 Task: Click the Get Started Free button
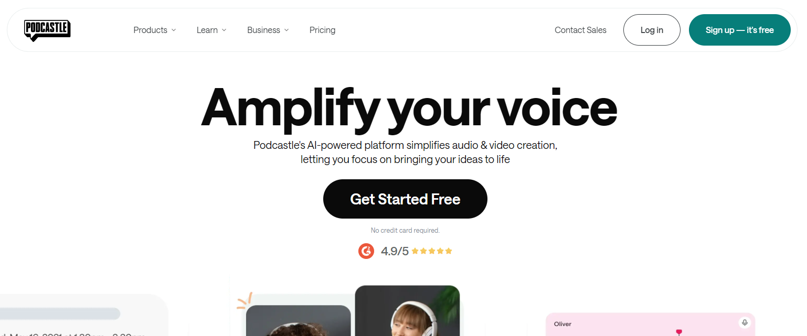pyautogui.click(x=405, y=199)
